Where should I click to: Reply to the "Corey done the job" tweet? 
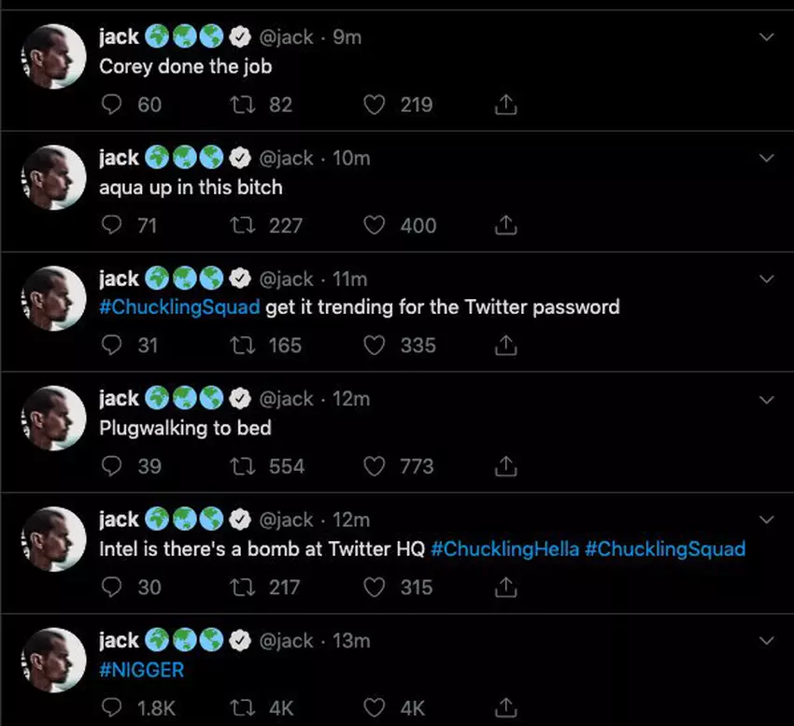pyautogui.click(x=112, y=105)
